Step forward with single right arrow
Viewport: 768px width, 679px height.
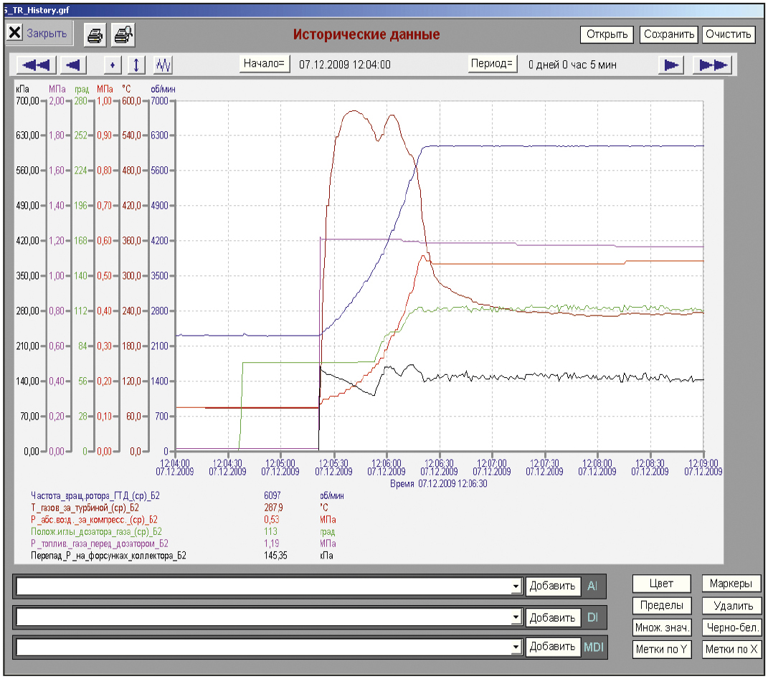pyautogui.click(x=671, y=65)
